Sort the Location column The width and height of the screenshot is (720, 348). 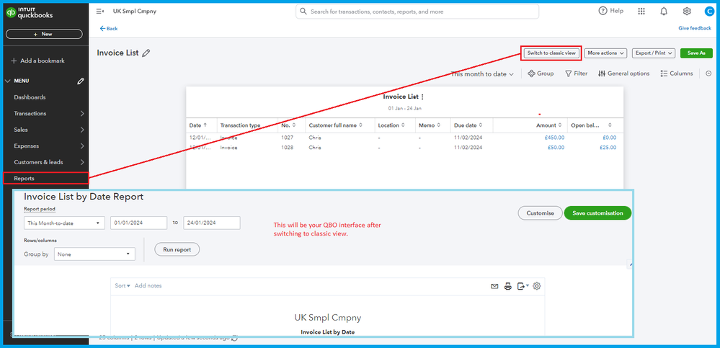click(x=403, y=125)
